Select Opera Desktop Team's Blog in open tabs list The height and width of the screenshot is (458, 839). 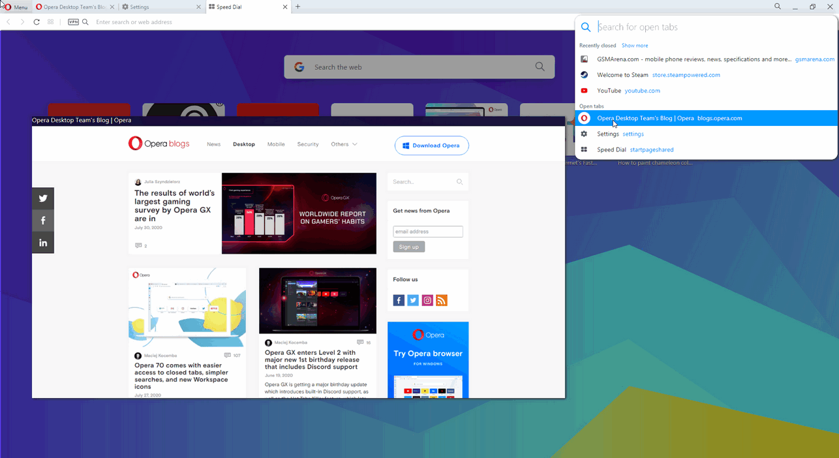(707, 118)
